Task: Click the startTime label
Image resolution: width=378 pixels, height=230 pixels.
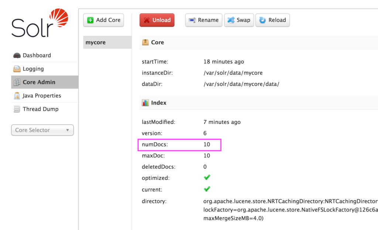Action: [155, 62]
